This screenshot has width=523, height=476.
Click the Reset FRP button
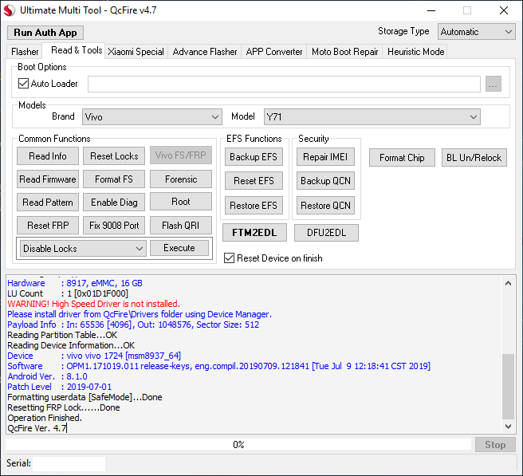click(x=48, y=225)
